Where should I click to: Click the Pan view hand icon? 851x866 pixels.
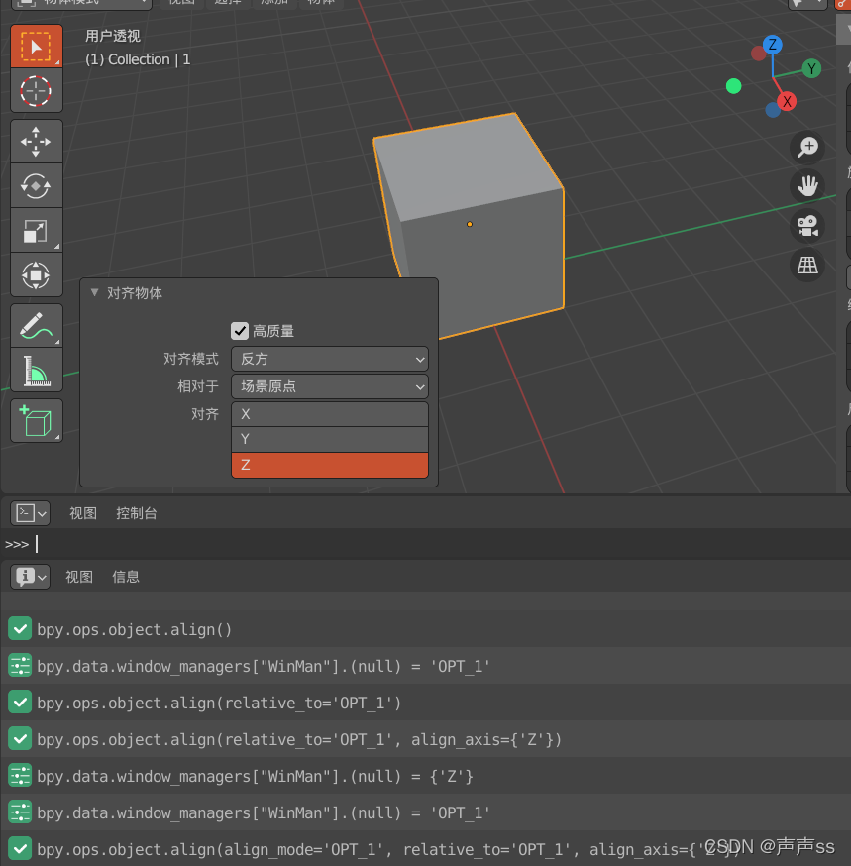[807, 186]
